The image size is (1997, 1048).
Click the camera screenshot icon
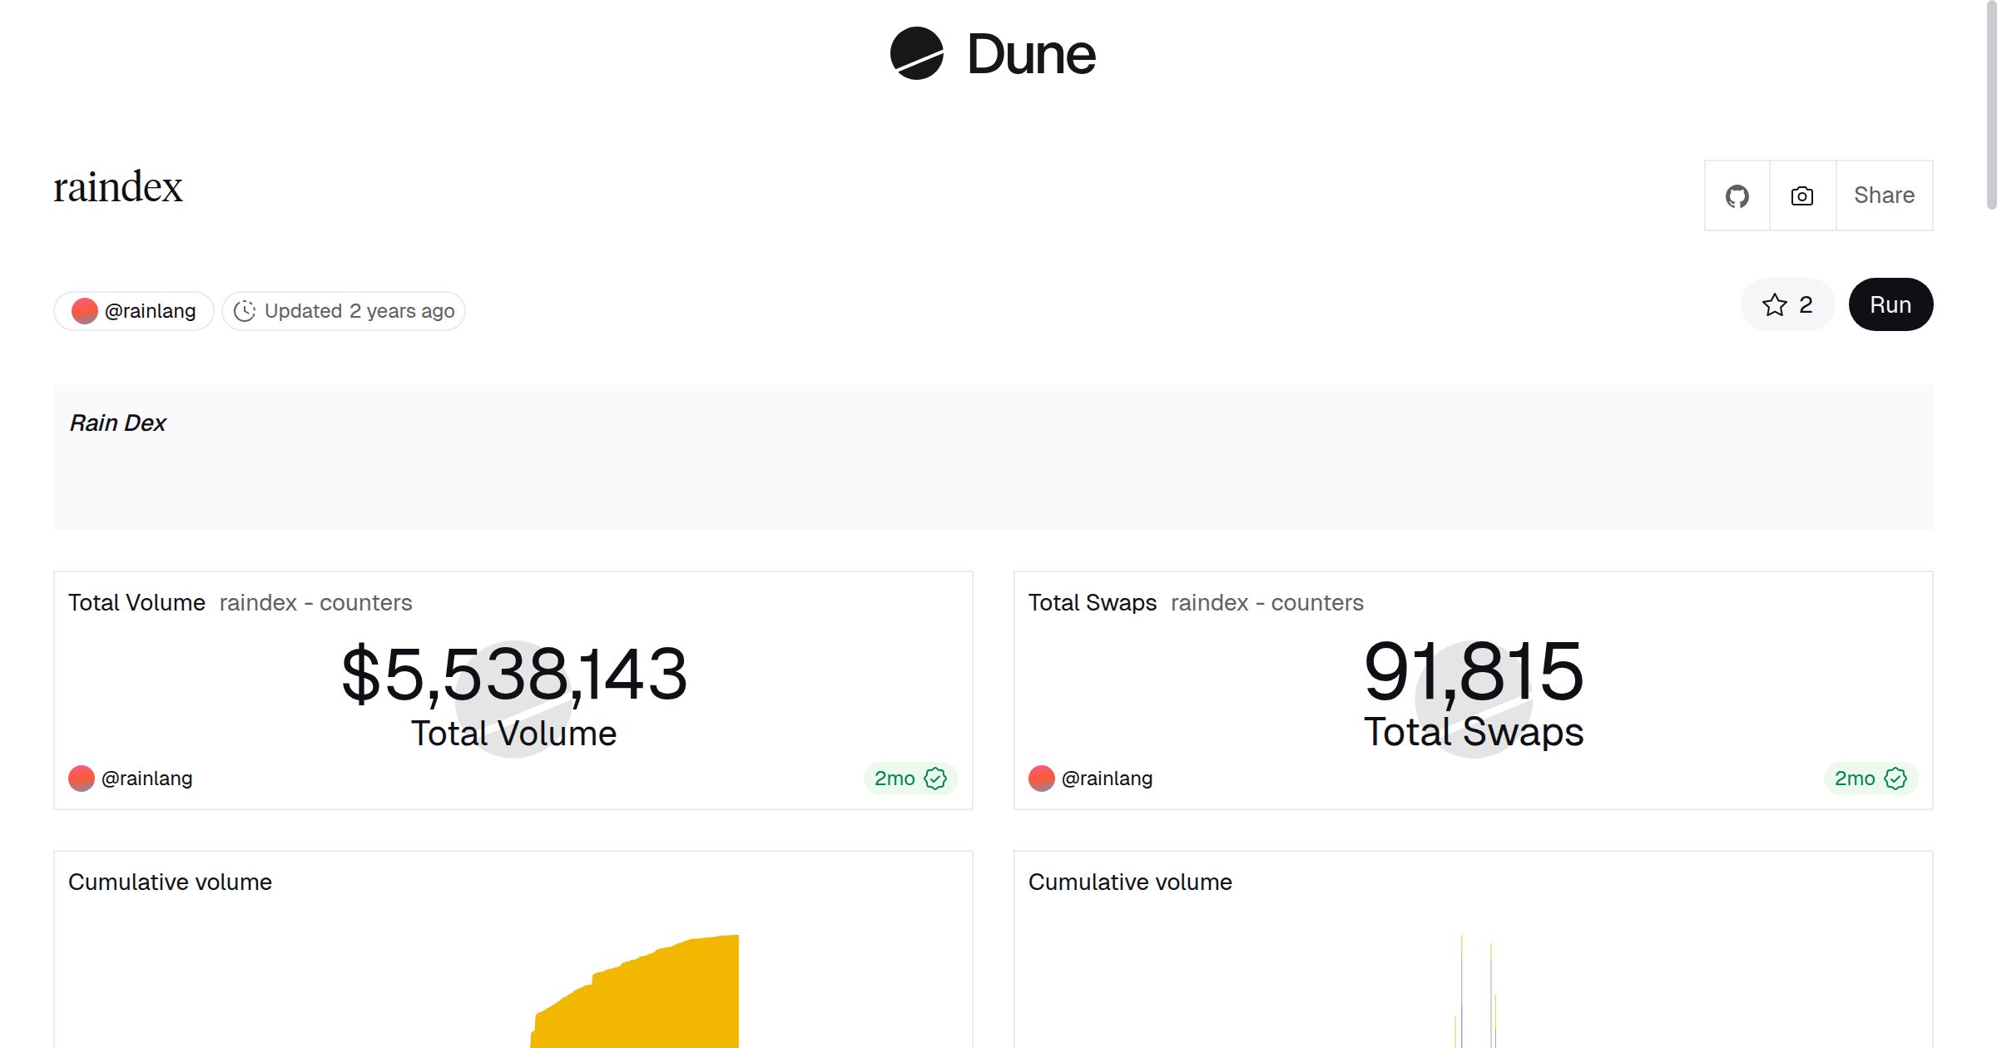point(1802,196)
